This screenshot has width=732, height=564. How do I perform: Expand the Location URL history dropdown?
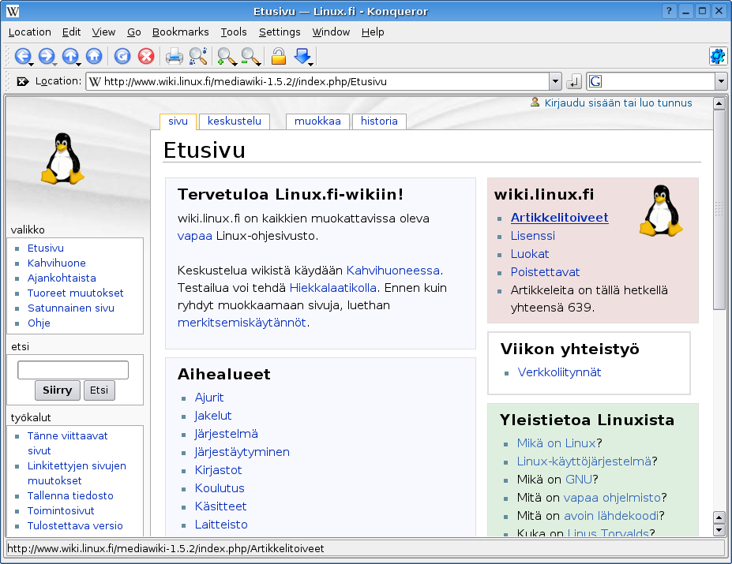point(554,81)
